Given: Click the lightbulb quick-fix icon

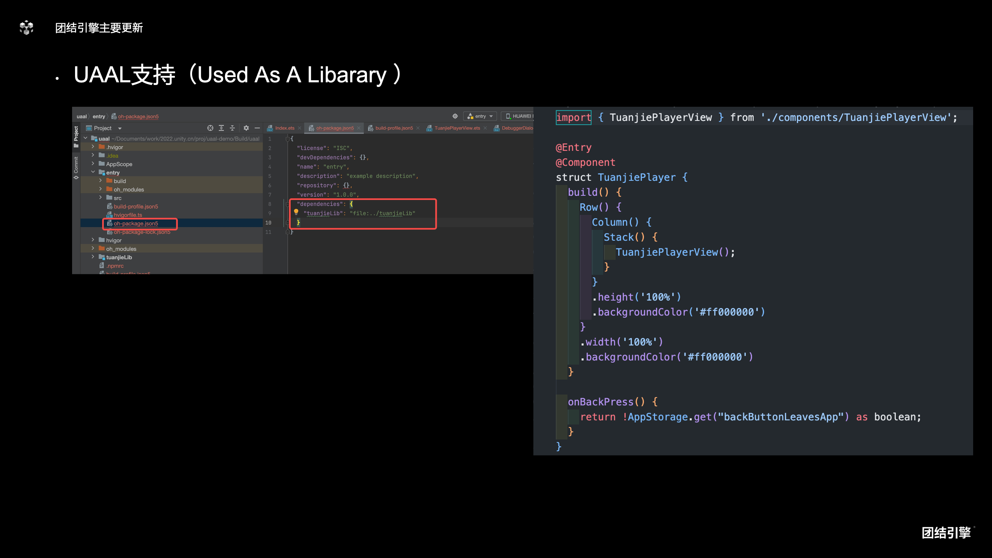Looking at the screenshot, I should click(x=296, y=212).
